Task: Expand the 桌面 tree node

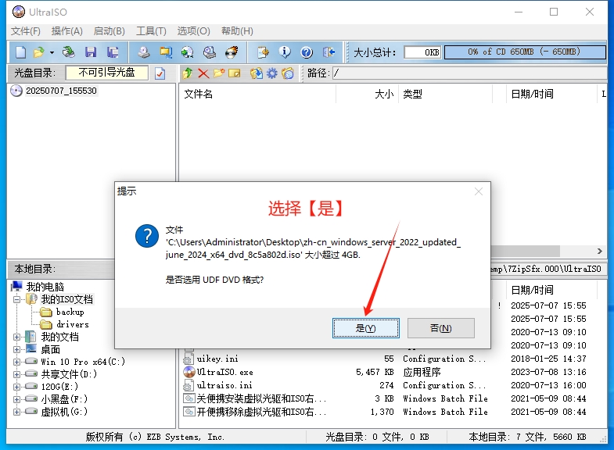Action: [x=17, y=349]
